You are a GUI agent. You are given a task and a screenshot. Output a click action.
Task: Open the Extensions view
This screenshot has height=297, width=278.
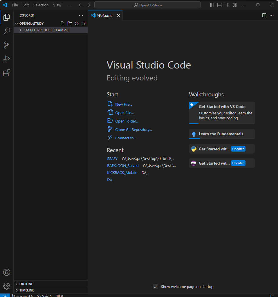coord(7,73)
